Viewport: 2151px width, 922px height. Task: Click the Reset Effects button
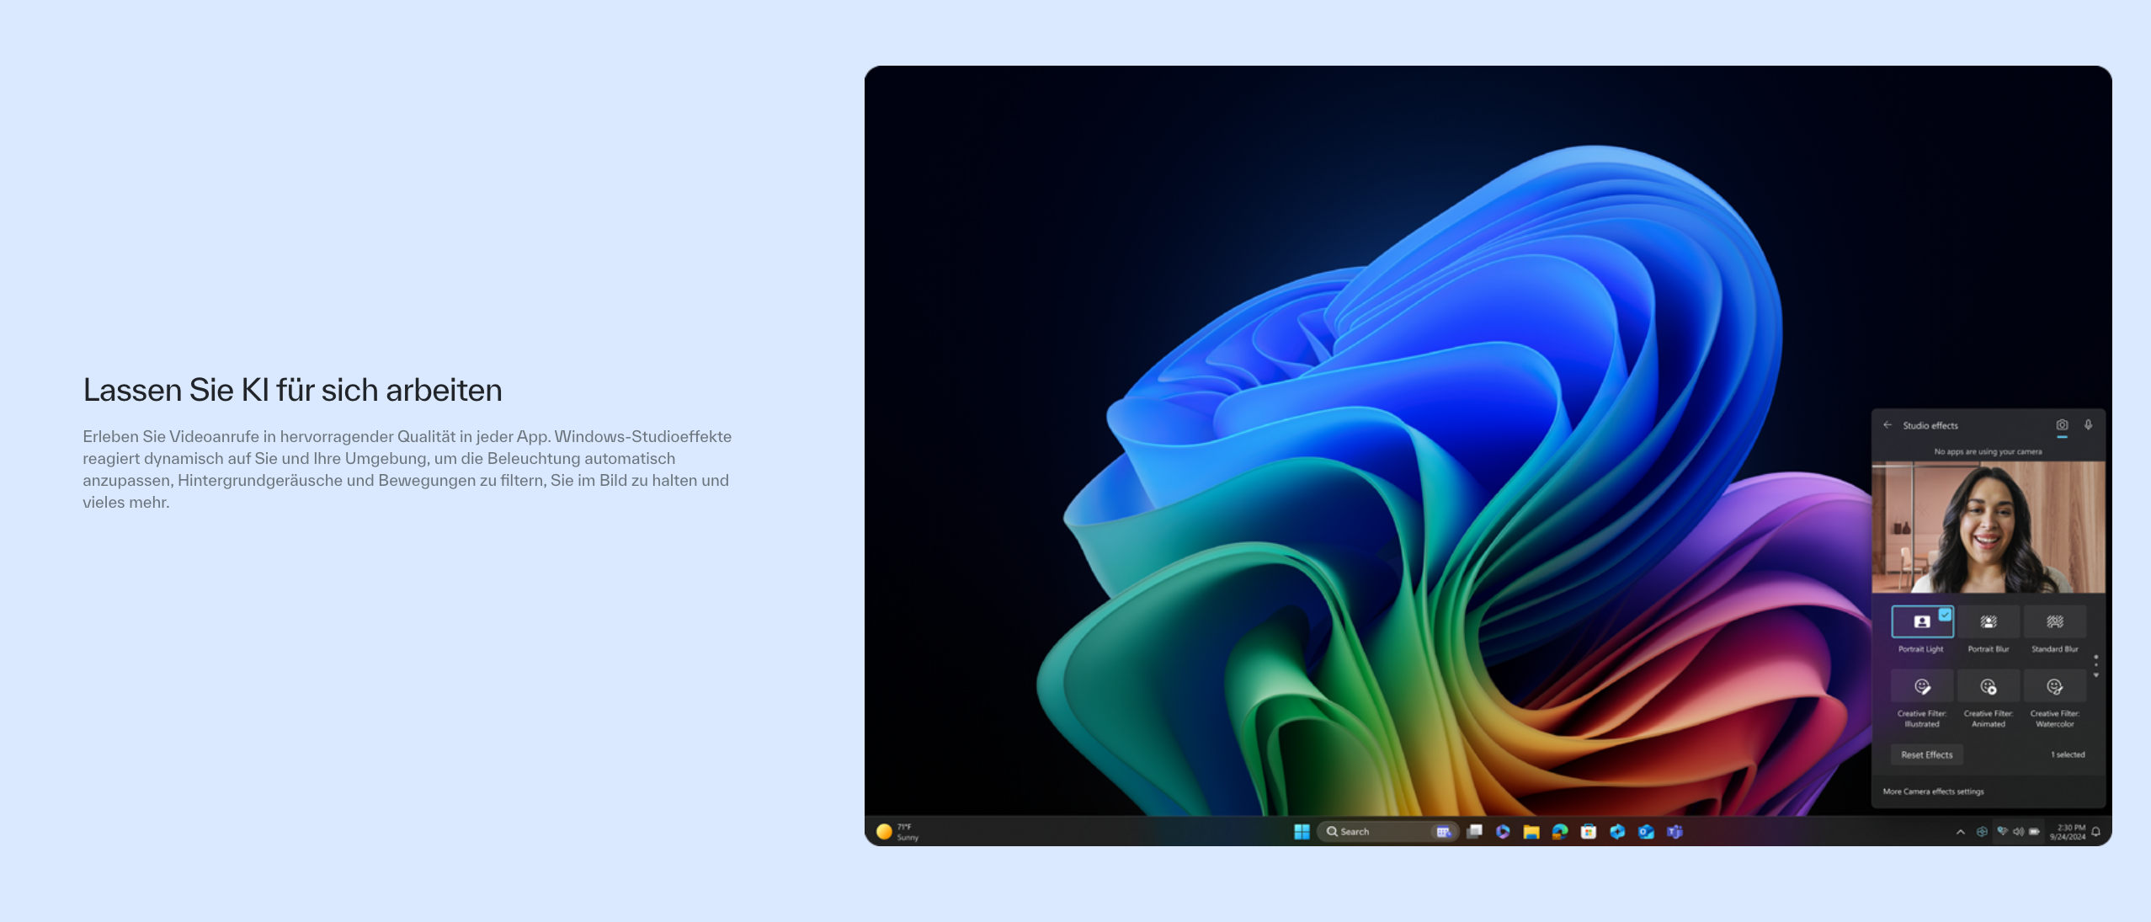click(x=1926, y=754)
